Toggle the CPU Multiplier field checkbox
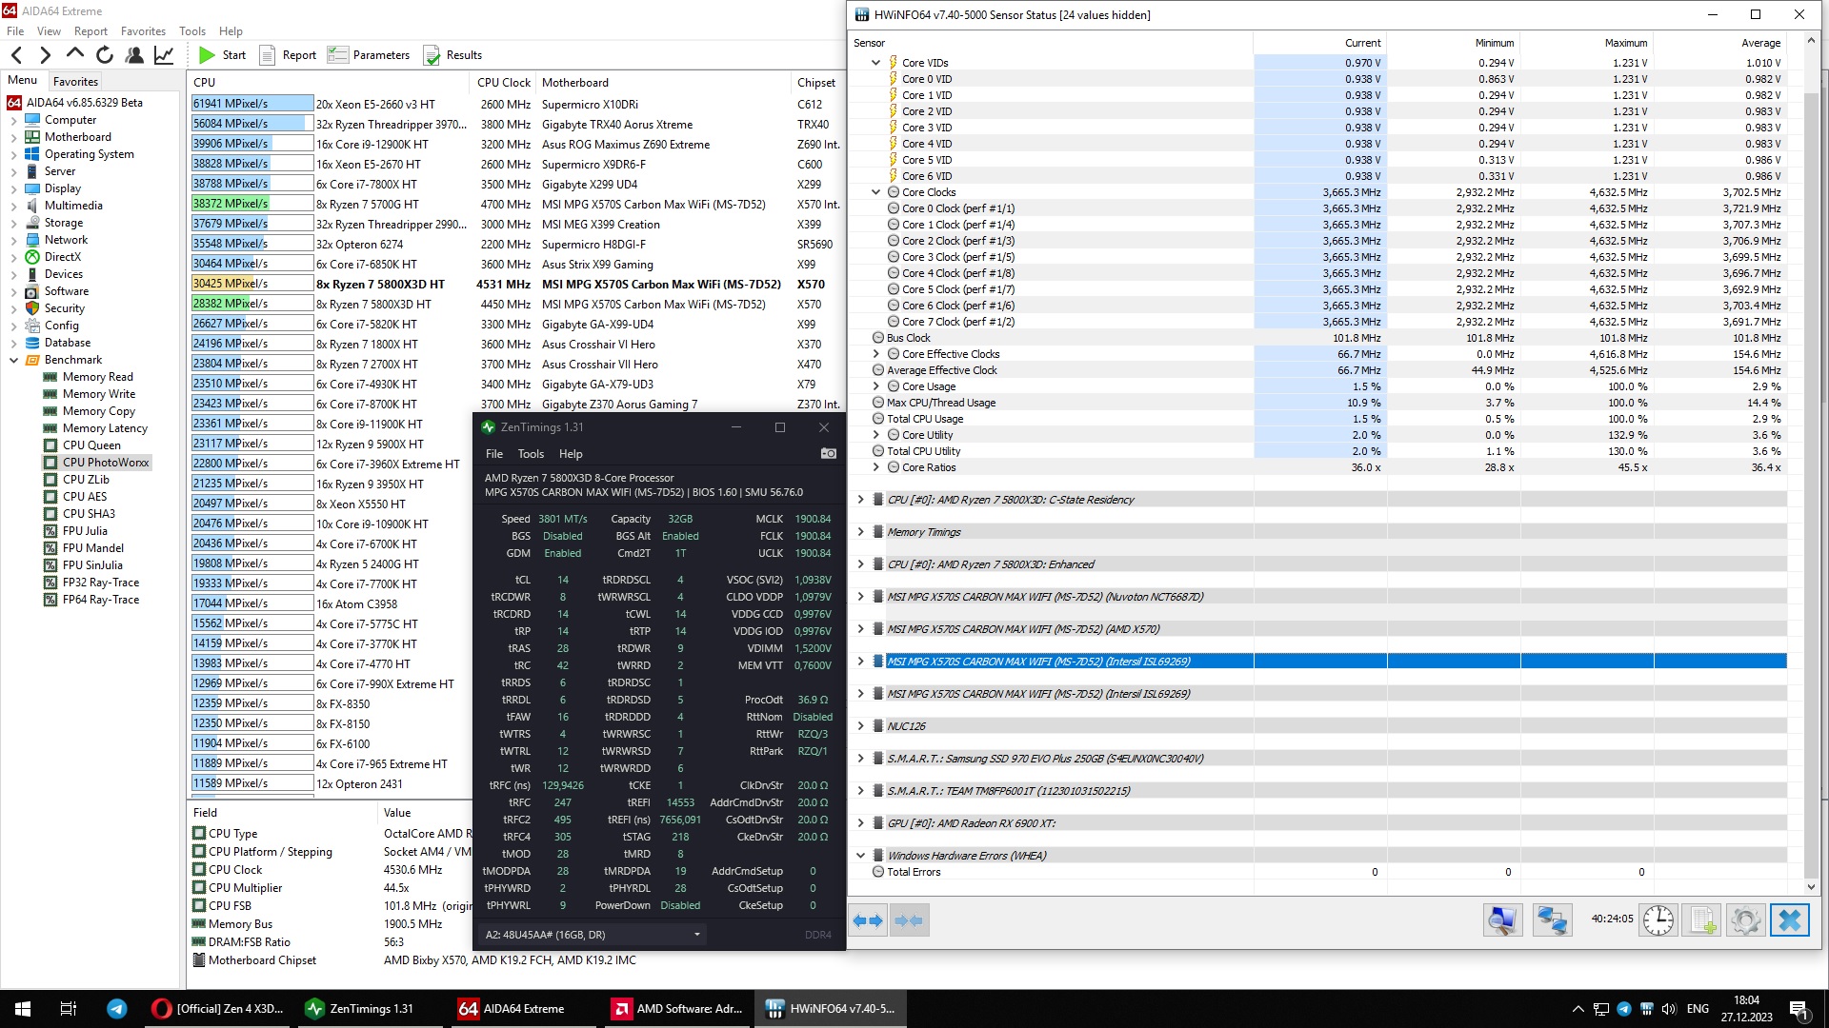This screenshot has height=1028, width=1829. 199,888
